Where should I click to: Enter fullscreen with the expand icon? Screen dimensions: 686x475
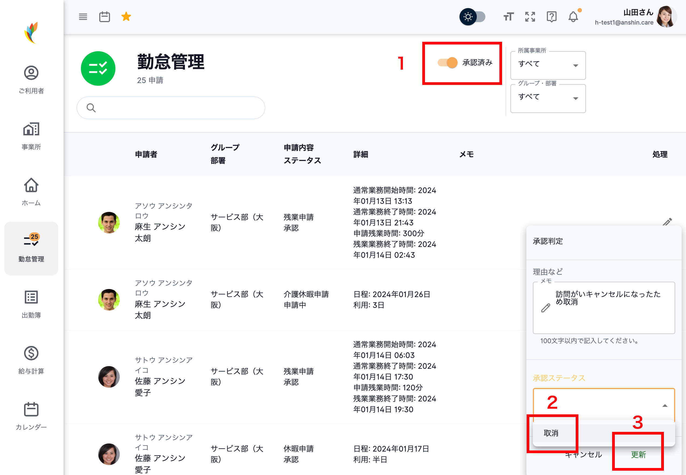point(530,17)
